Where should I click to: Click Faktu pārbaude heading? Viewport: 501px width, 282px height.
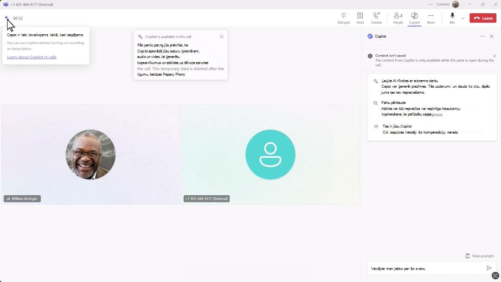pos(393,103)
